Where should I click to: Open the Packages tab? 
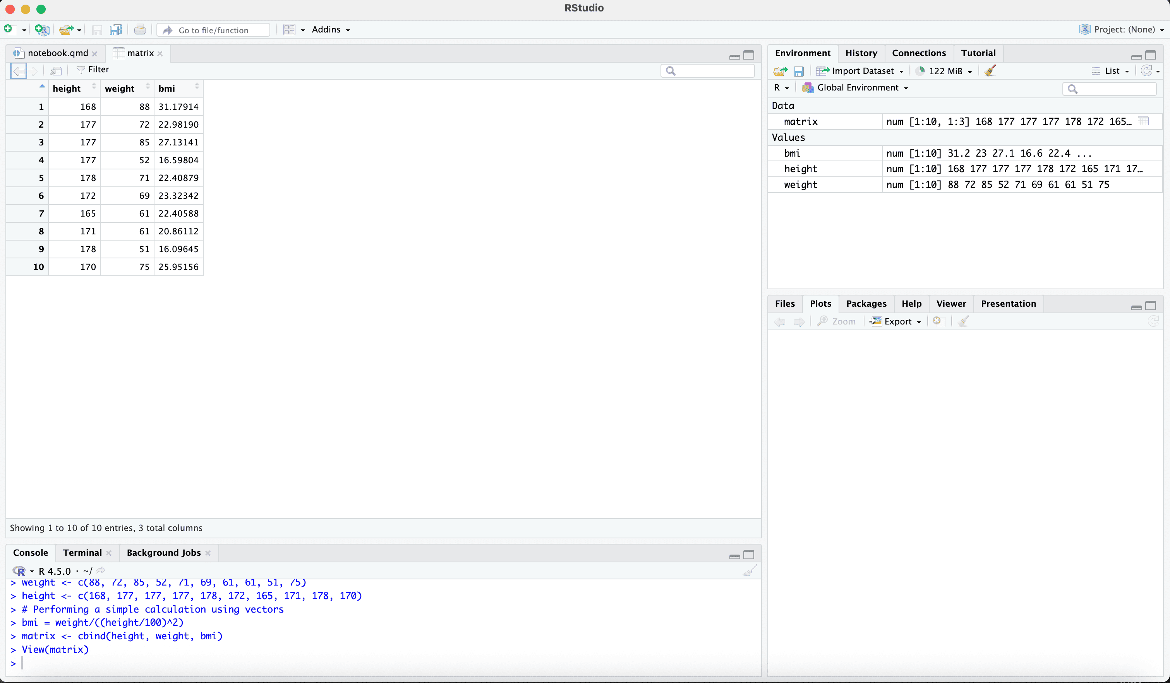(x=866, y=304)
